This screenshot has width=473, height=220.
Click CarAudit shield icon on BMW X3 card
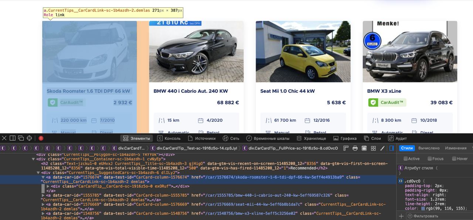click(373, 102)
